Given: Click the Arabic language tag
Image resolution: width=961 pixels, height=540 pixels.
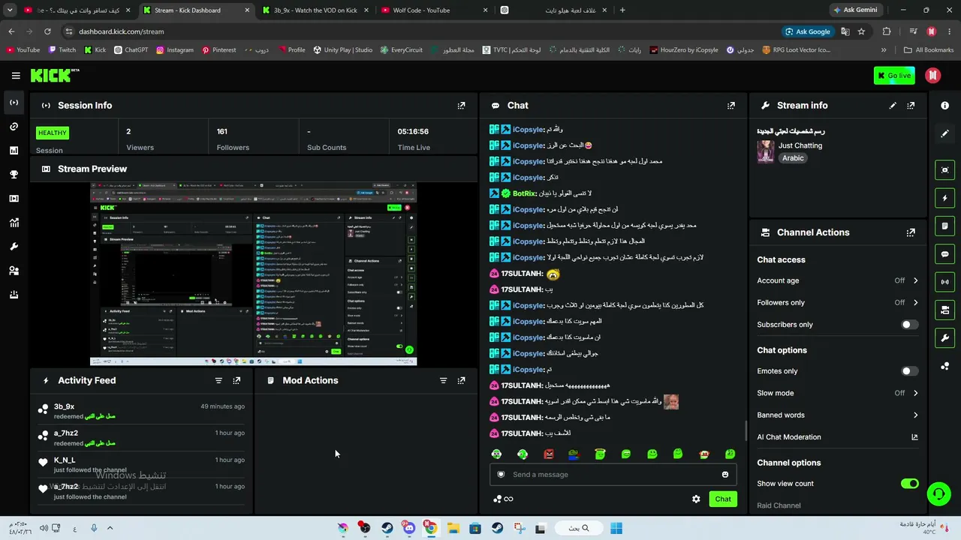Looking at the screenshot, I should 793,158.
